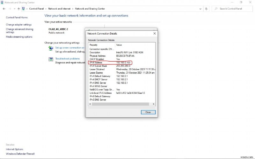Screen dimensions: 255x159
Task: Go up one level with up arrow
Action: [19, 9]
